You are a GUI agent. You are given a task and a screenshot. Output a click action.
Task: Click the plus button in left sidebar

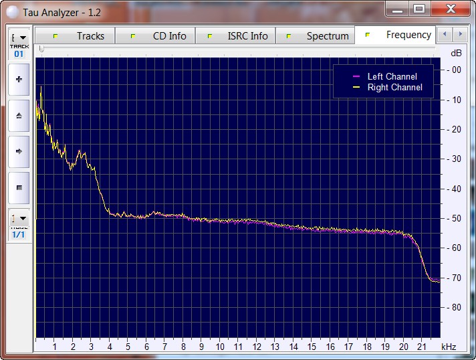tap(19, 80)
